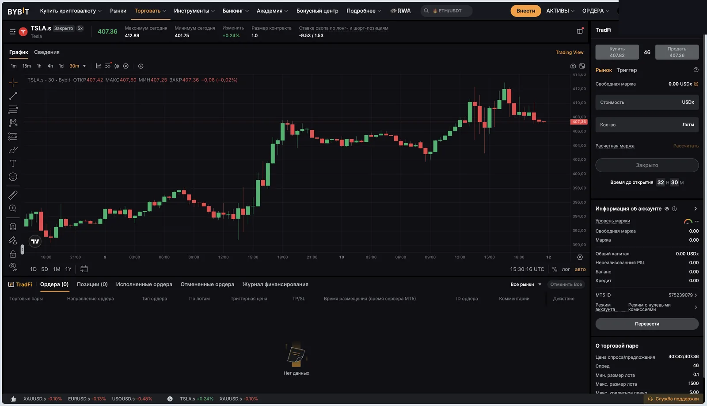The image size is (707, 406).
Task: Expand the Купить криптовалюту menu
Action: pyautogui.click(x=71, y=11)
